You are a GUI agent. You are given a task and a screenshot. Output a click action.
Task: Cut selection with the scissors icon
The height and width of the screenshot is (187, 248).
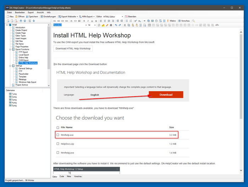125,25
